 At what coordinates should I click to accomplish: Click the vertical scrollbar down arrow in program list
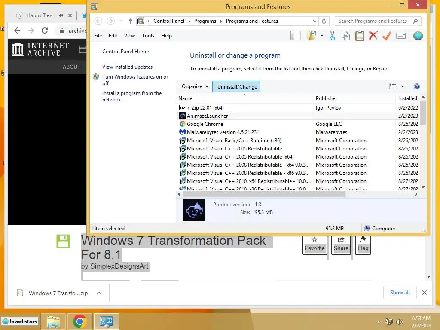tap(423, 187)
